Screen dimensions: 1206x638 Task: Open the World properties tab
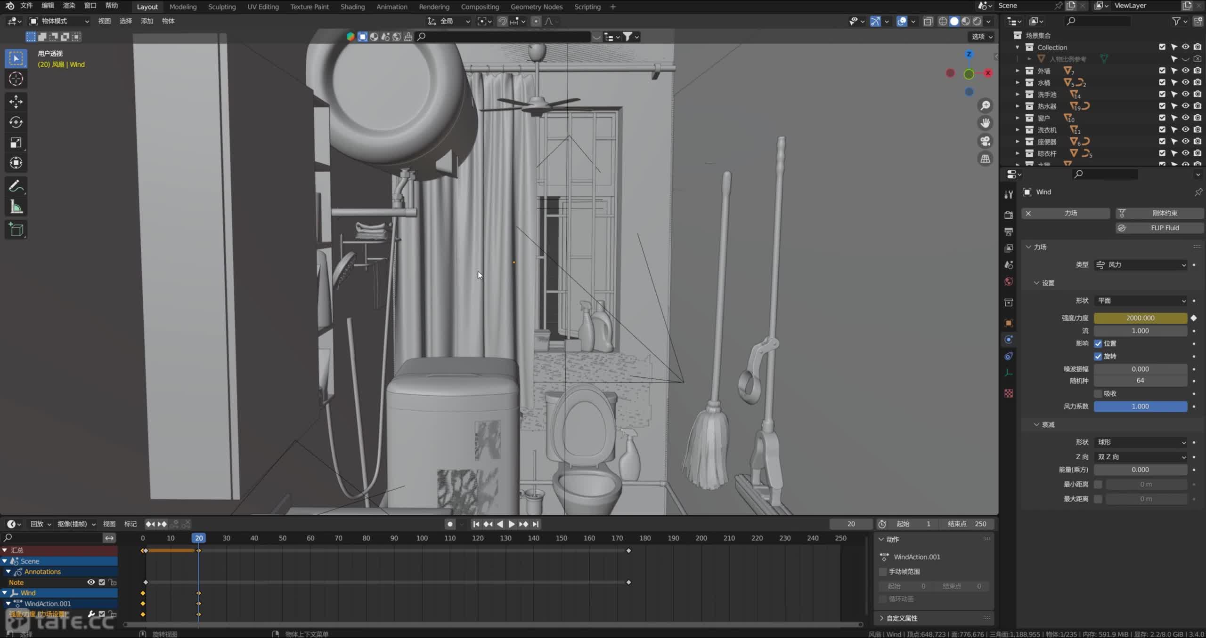[x=1009, y=281]
